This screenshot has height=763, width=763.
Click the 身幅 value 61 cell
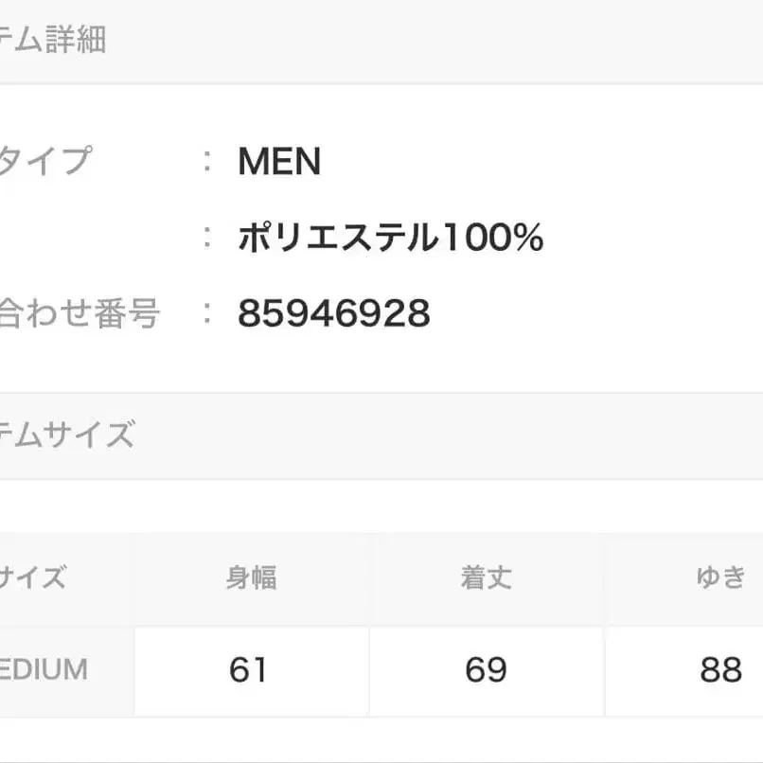pyautogui.click(x=249, y=670)
